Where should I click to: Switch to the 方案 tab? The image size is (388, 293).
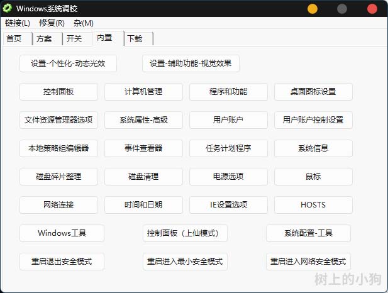(x=47, y=39)
